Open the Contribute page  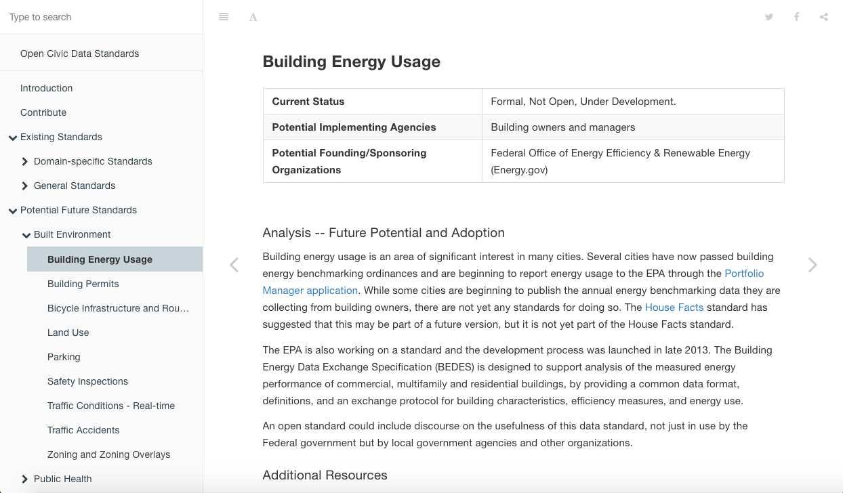[x=43, y=112]
